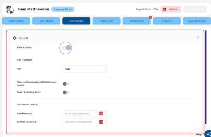Screen dimensions: 211x137
Task: Click the red icon in Confirm Password field
Action: click(x=101, y=122)
